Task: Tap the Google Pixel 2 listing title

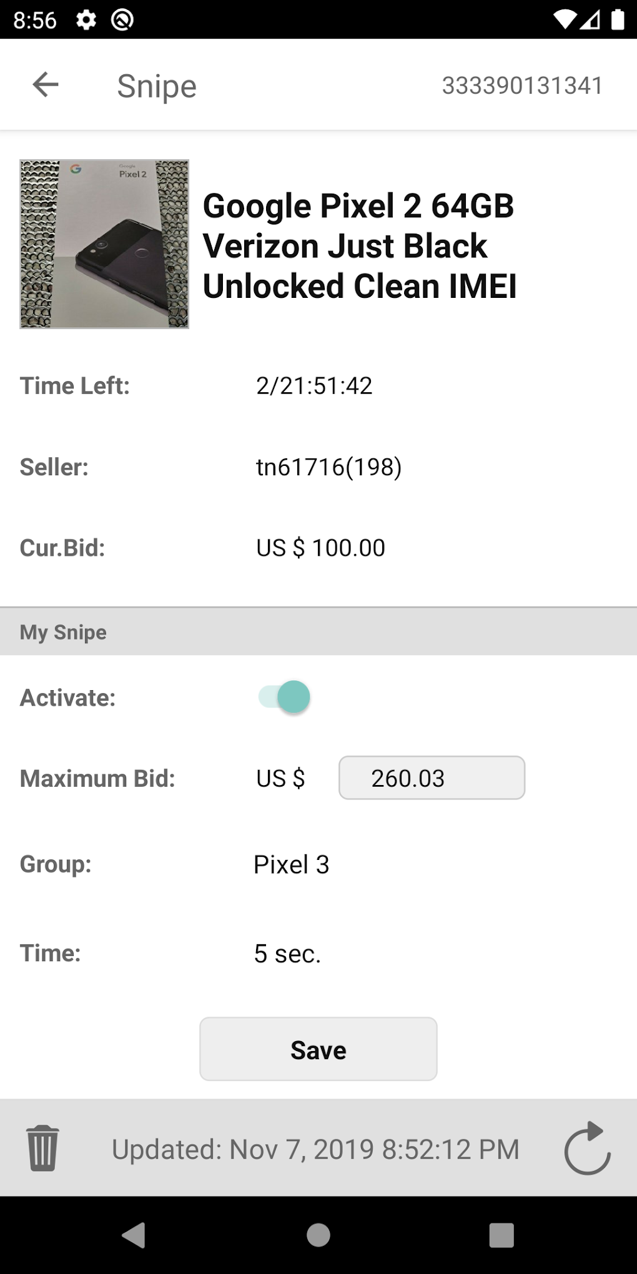Action: (360, 246)
